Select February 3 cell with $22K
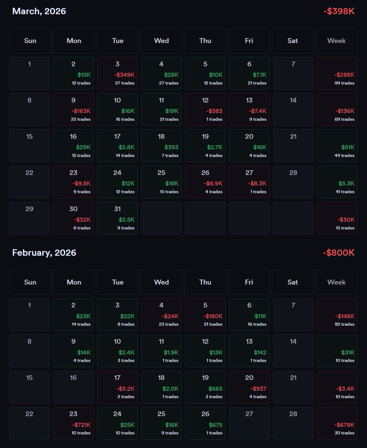The width and height of the screenshot is (367, 448). point(117,315)
